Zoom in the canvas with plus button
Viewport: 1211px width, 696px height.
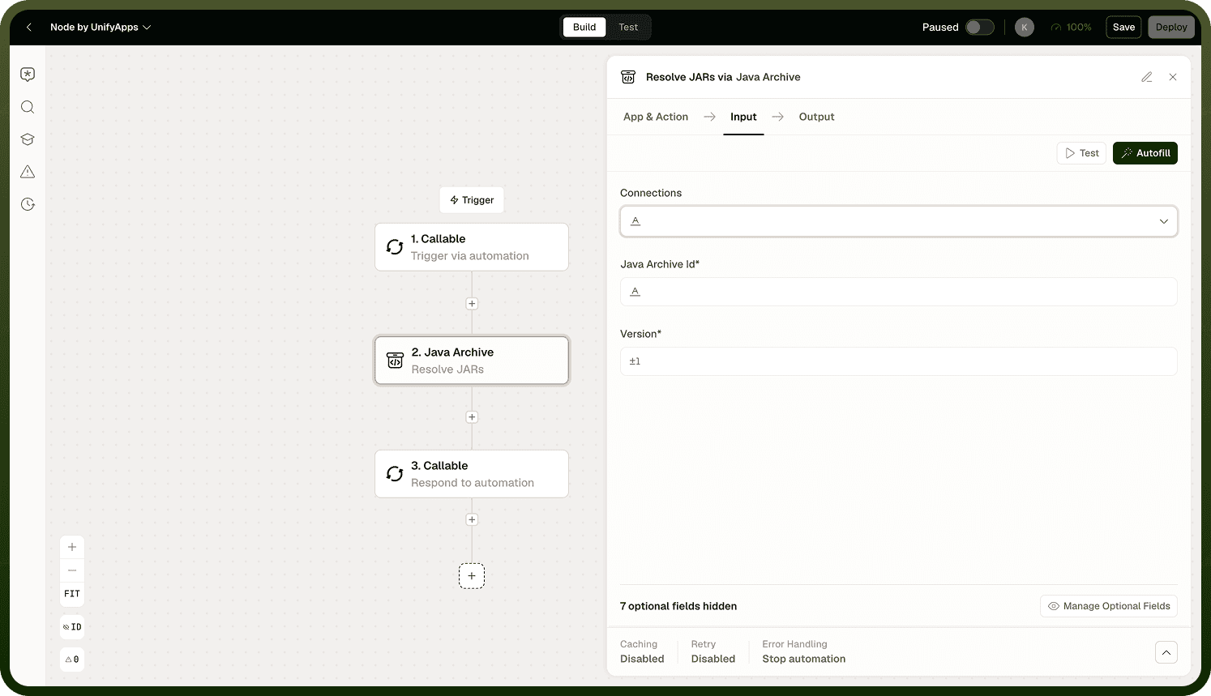pyautogui.click(x=72, y=547)
